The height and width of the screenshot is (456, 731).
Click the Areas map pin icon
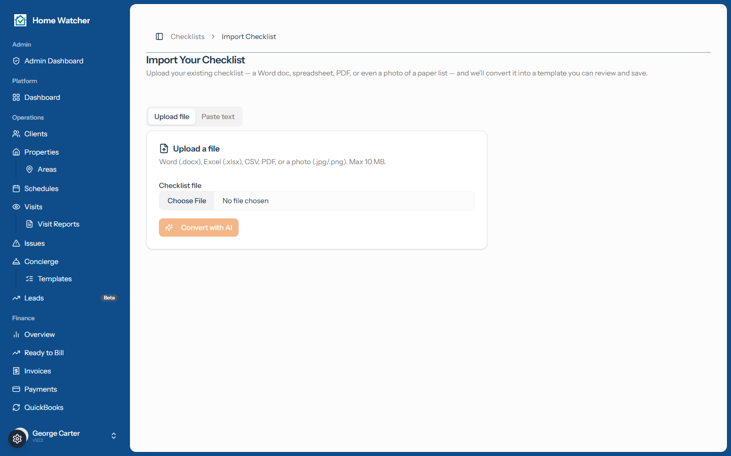[29, 169]
